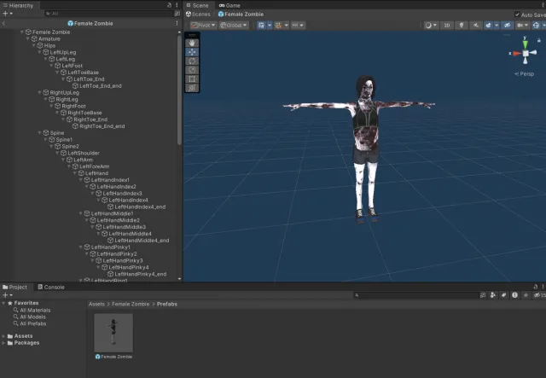Toggle Persp projection label under gizmo
This screenshot has height=378, width=546.
point(524,74)
